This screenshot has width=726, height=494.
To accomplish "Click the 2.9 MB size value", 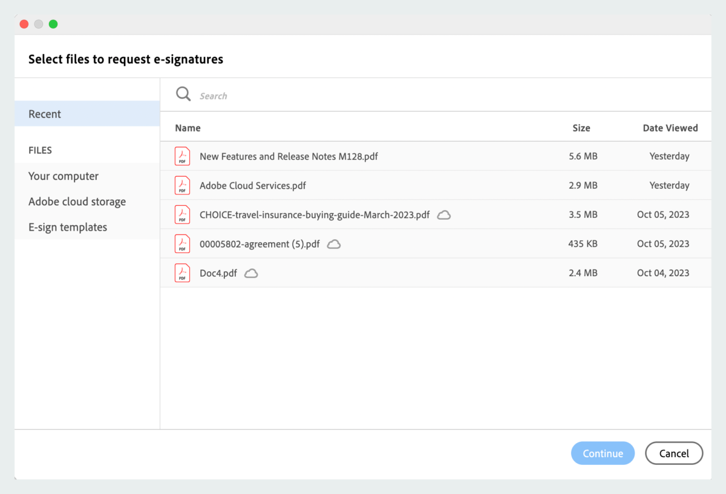I will point(583,185).
